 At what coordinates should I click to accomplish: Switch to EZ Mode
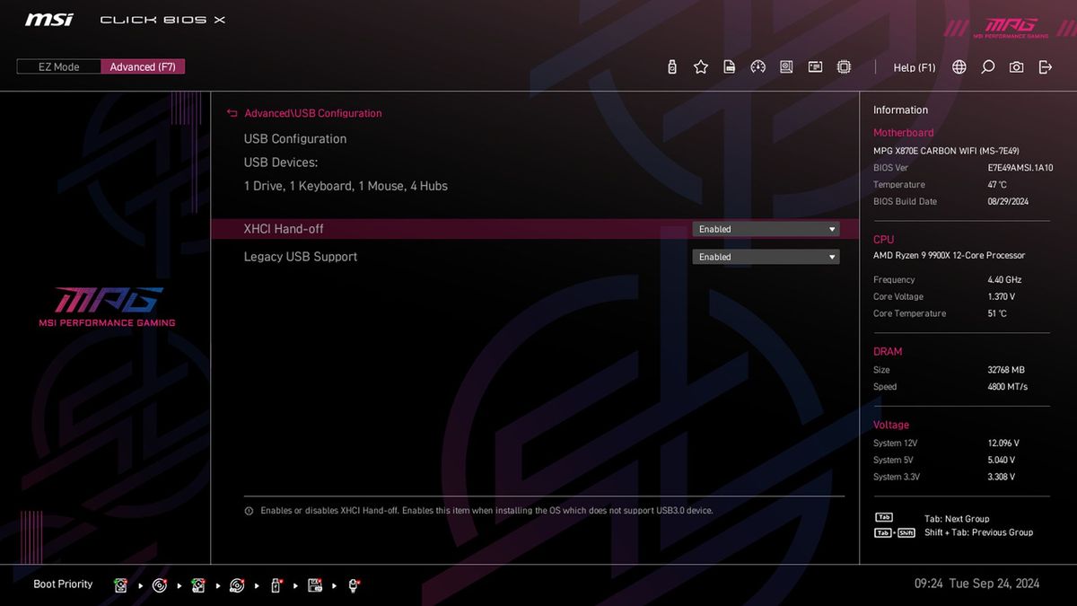[x=58, y=67]
